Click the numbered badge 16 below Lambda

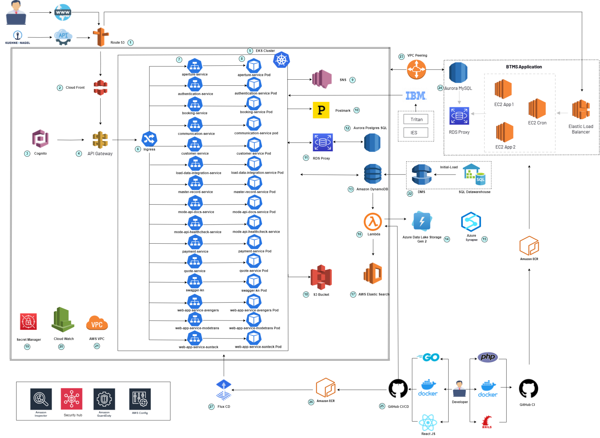(359, 234)
